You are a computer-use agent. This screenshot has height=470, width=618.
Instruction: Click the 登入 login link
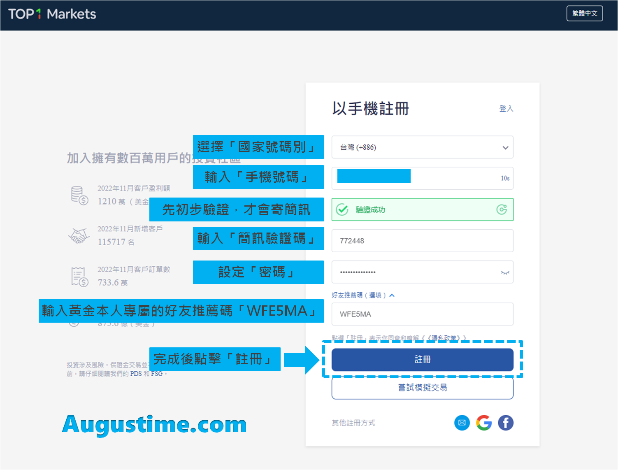pos(506,109)
